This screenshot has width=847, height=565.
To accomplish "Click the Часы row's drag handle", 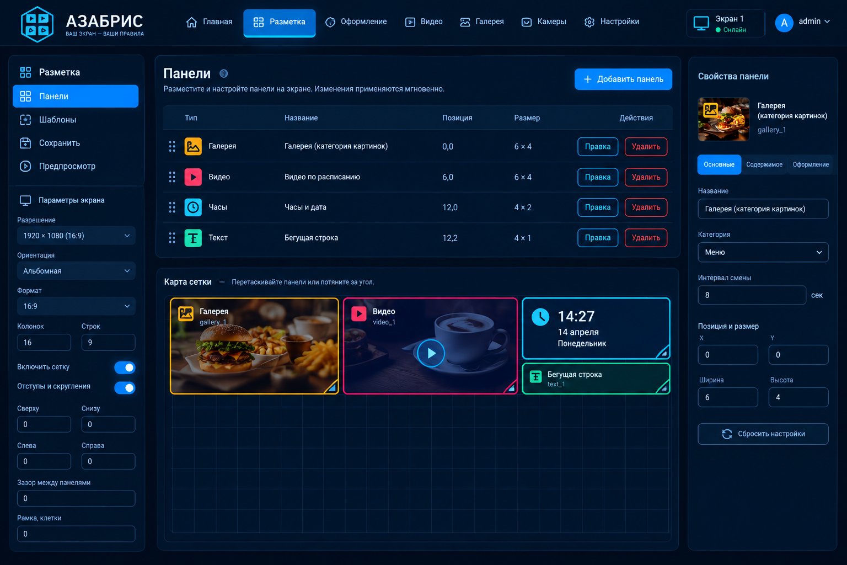I will pyautogui.click(x=172, y=207).
